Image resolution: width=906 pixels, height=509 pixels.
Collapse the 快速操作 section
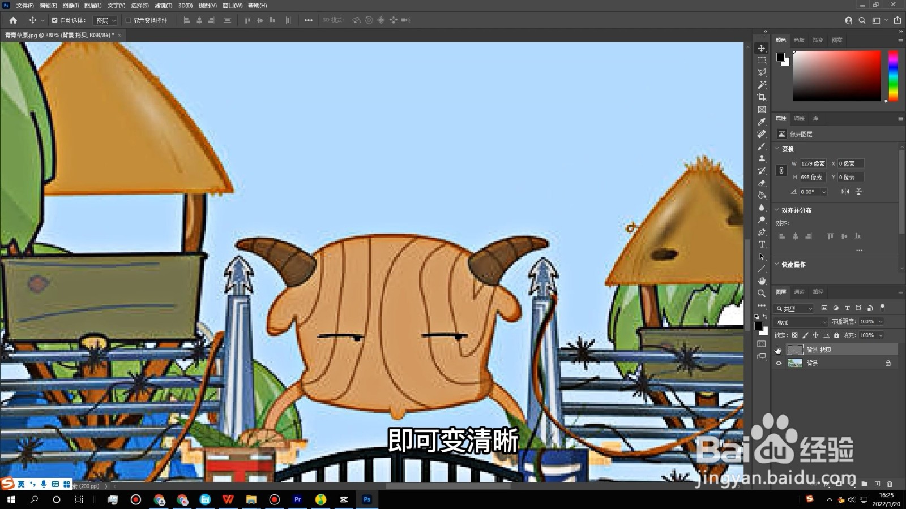pos(777,264)
